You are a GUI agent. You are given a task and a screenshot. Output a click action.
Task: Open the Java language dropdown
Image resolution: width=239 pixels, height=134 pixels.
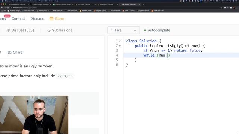click(x=124, y=30)
